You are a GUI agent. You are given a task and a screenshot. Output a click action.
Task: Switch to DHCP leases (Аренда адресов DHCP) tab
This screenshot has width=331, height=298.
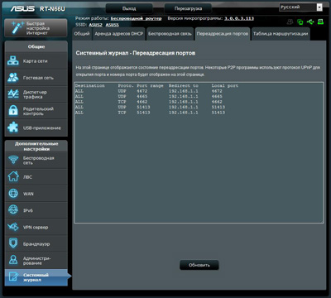point(119,34)
